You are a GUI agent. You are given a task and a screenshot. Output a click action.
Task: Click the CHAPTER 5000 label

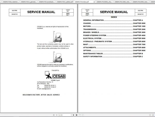[x=139, y=38]
